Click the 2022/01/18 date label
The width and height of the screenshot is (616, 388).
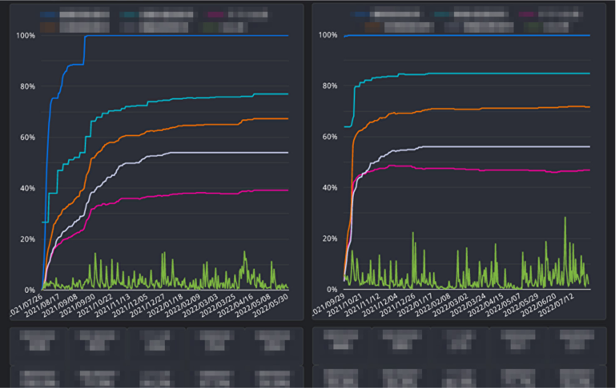tap(165, 306)
